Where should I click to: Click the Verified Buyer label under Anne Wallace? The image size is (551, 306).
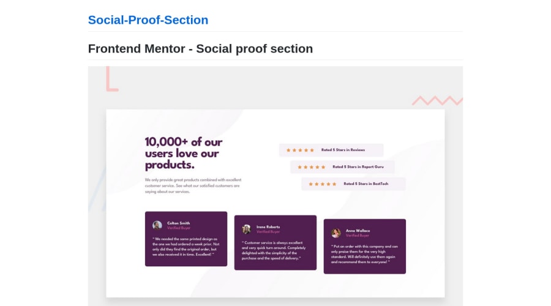click(358, 236)
